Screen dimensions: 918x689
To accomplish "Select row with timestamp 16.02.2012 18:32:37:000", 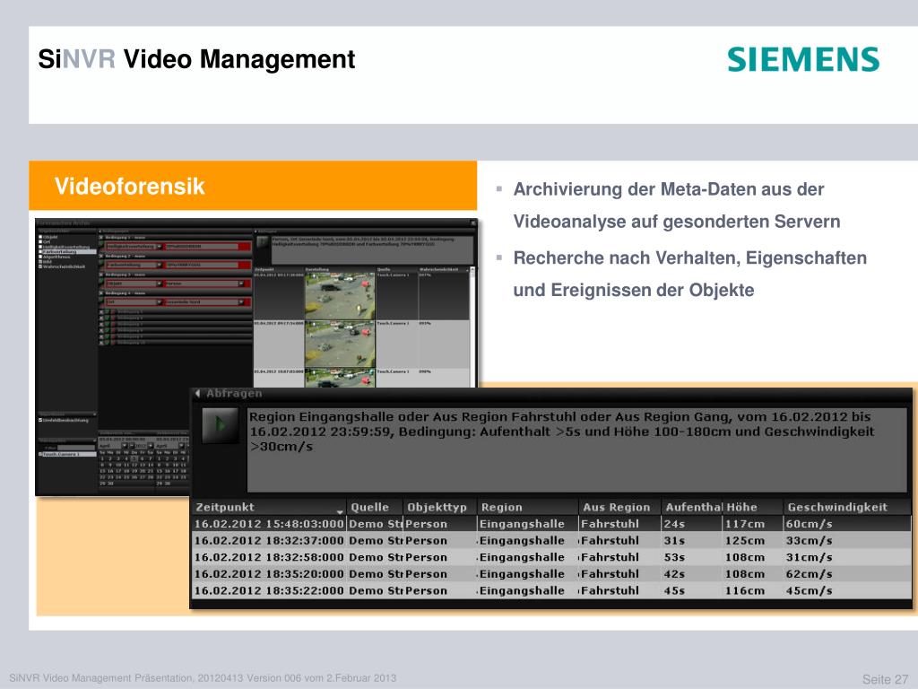I will click(x=551, y=541).
